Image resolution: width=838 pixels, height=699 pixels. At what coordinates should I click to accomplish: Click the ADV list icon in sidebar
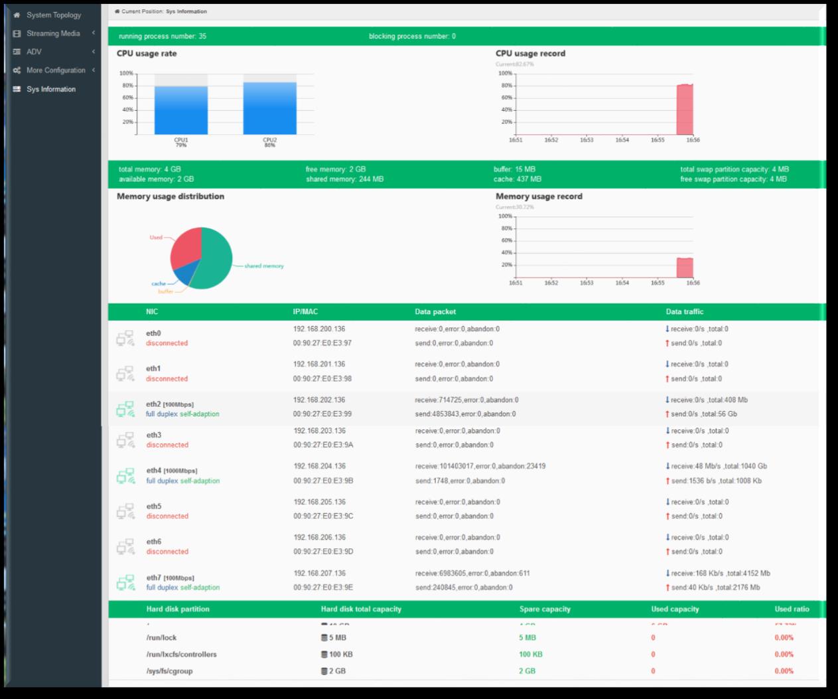[17, 52]
